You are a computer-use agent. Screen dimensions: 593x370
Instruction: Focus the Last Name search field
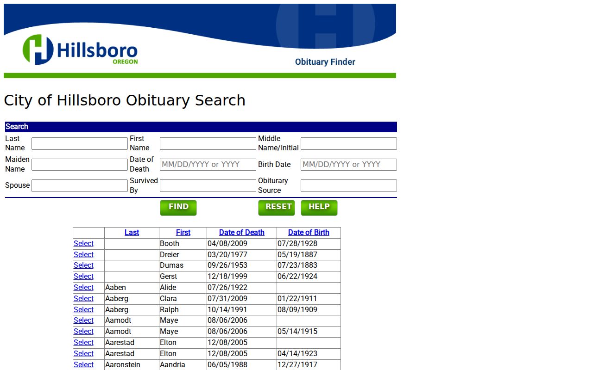click(80, 143)
